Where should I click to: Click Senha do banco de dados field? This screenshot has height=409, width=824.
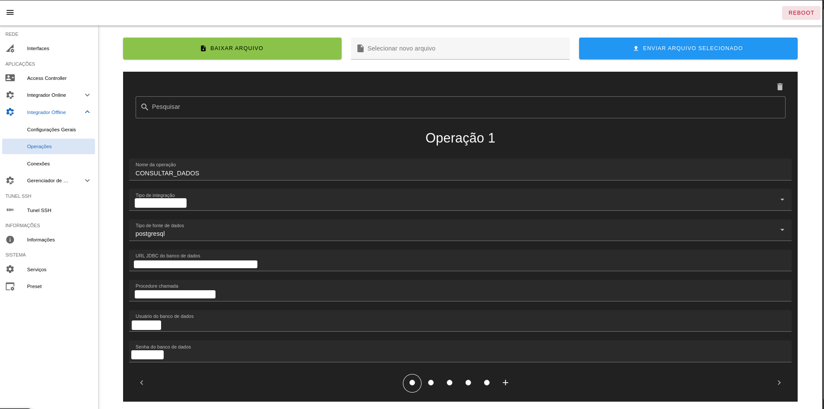click(460, 351)
